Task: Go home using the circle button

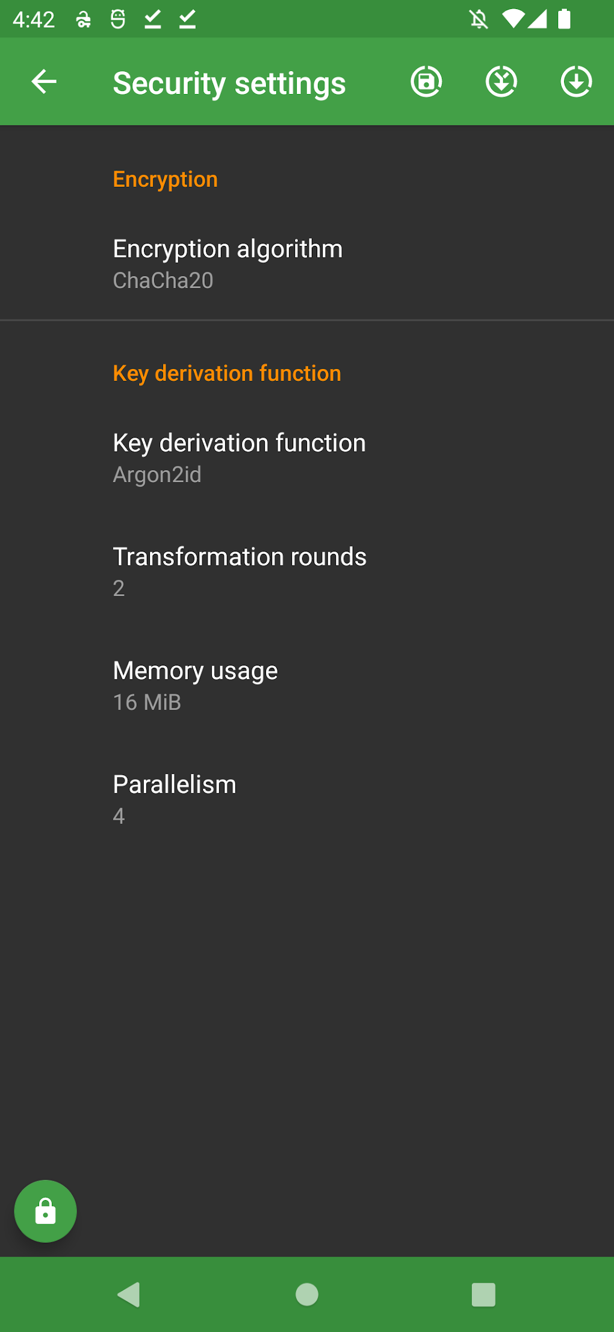Action: (x=306, y=1293)
